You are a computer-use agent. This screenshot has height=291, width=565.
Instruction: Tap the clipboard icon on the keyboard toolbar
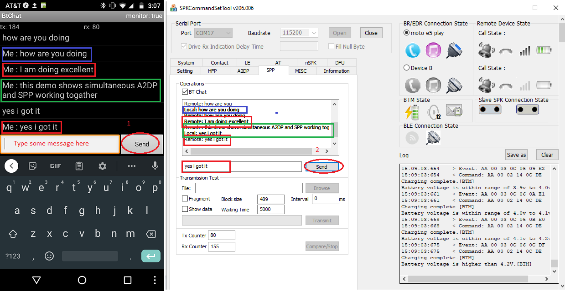point(79,166)
